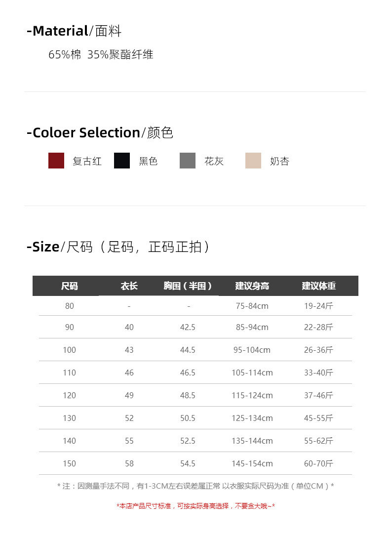Select the size 150 row label
390x541 pixels.
69,463
